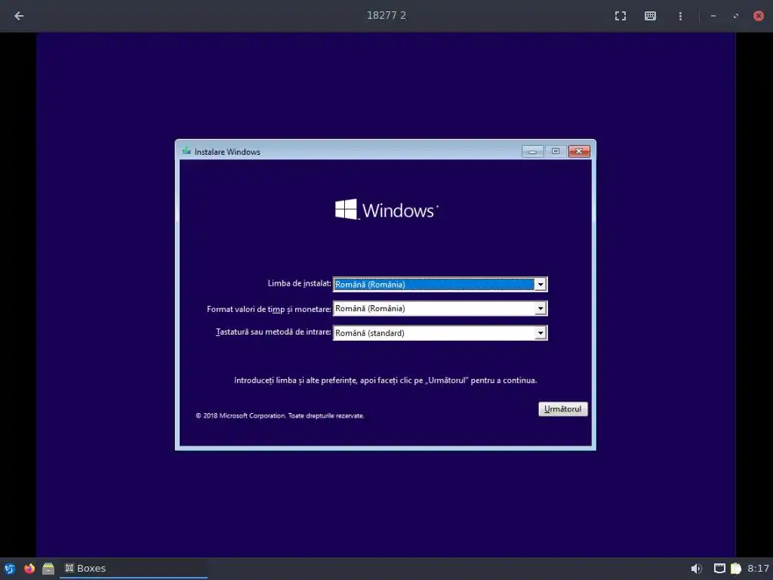Click the Instalare Windows title icon
The height and width of the screenshot is (580, 773).
pyautogui.click(x=186, y=151)
